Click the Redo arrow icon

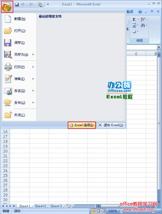coord(31,5)
